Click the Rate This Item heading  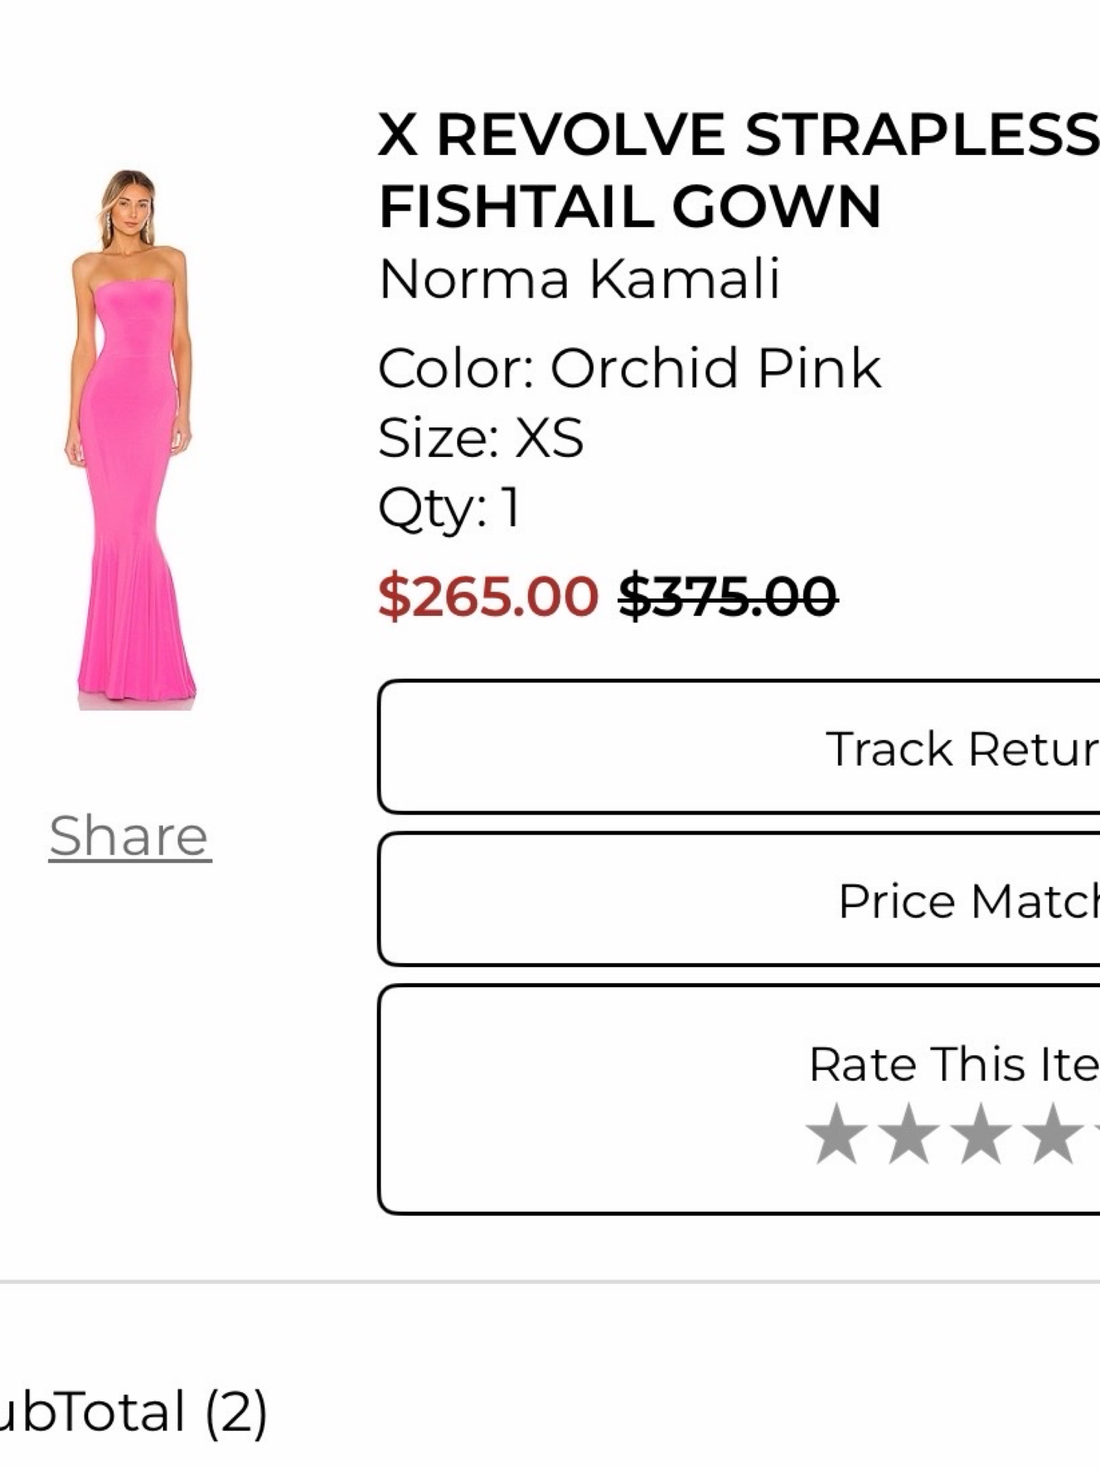pos(954,1063)
